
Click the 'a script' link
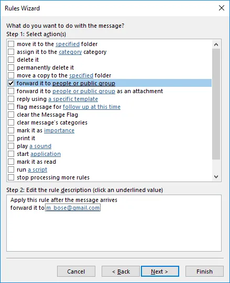pyautogui.click(x=37, y=169)
